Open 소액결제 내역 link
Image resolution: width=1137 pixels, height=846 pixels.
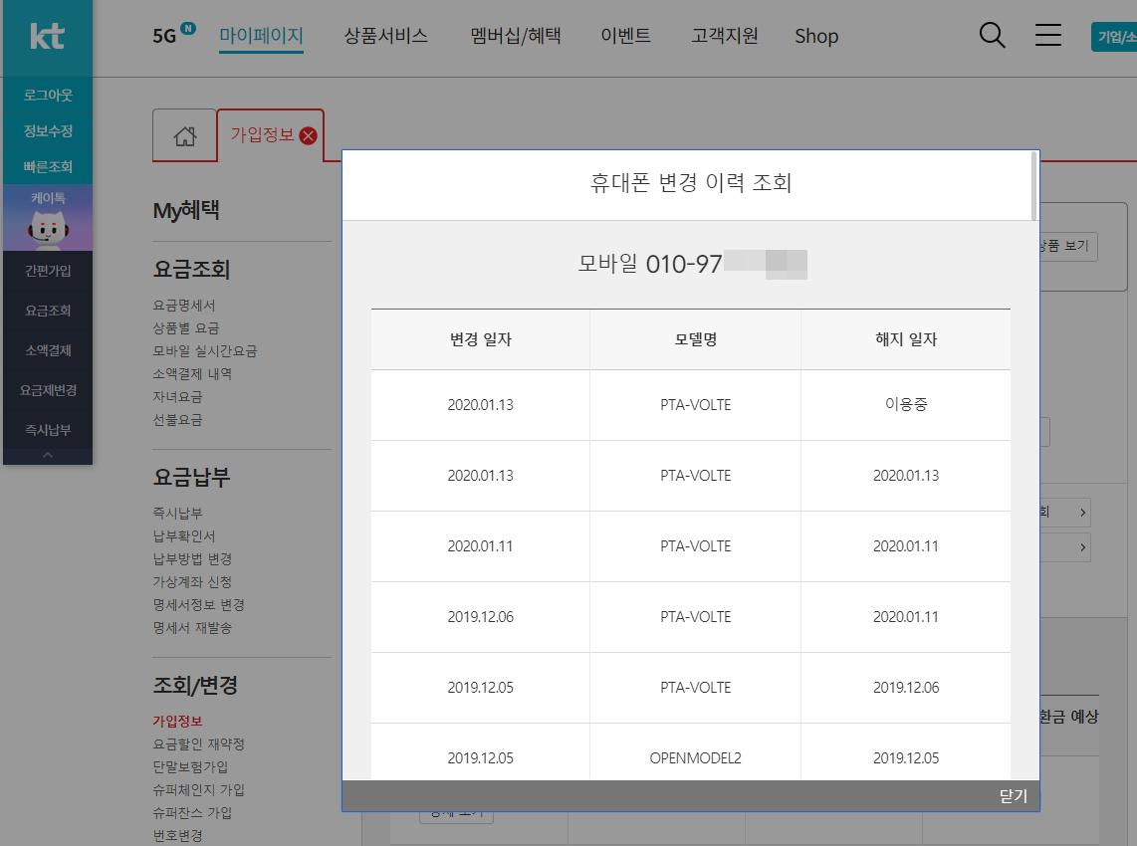192,374
